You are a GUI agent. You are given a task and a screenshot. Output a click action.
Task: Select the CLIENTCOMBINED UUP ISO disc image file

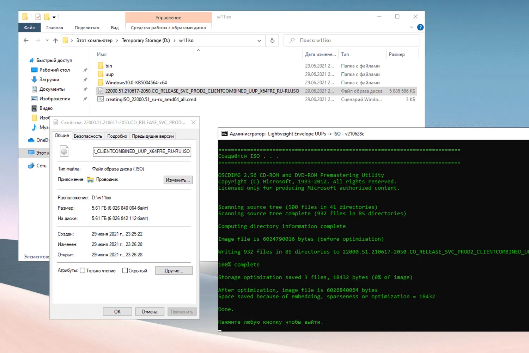[x=203, y=91]
